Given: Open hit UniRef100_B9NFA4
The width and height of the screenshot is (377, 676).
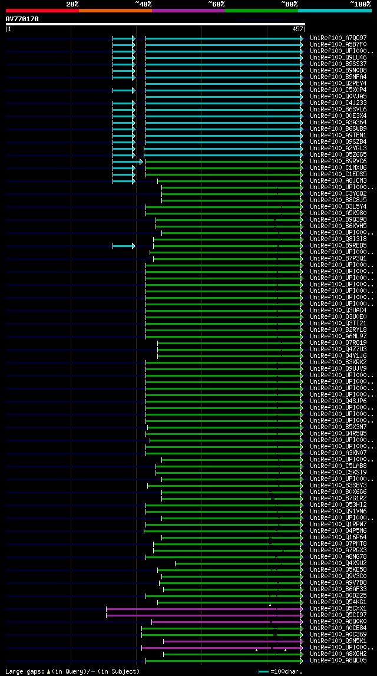Looking at the screenshot, I should [x=338, y=77].
